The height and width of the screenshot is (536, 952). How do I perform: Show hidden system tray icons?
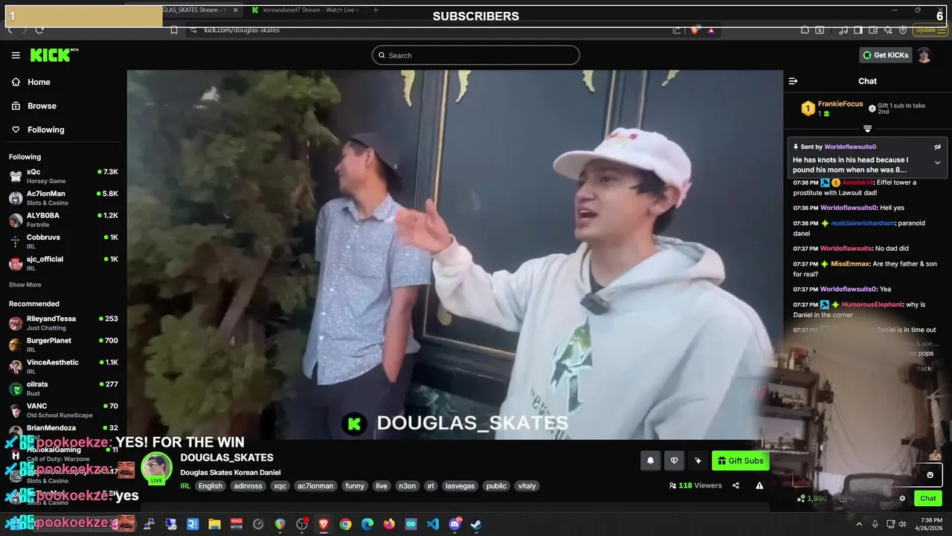click(x=859, y=524)
